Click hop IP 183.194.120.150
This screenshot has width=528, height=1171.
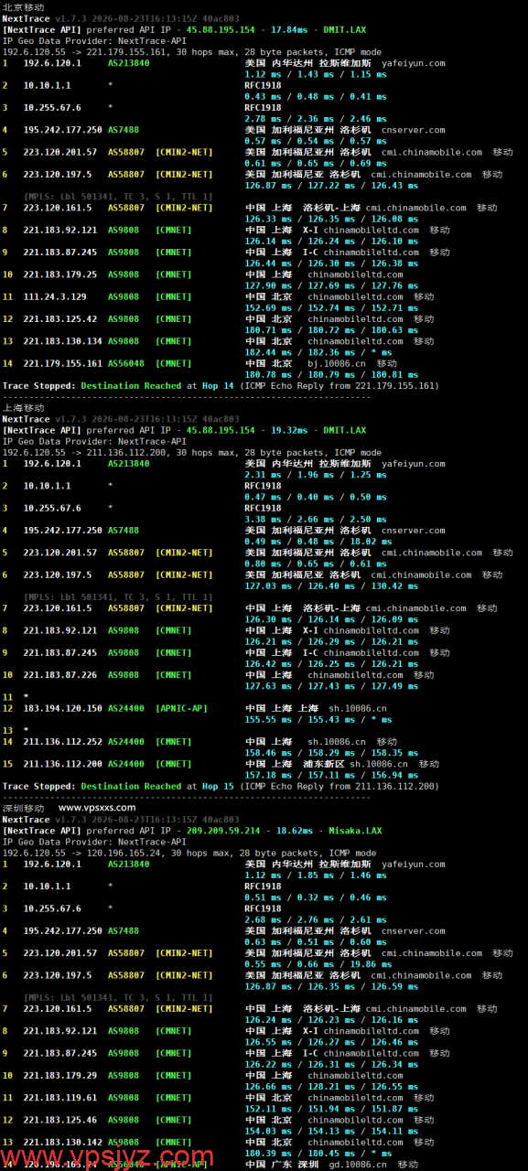[62, 708]
